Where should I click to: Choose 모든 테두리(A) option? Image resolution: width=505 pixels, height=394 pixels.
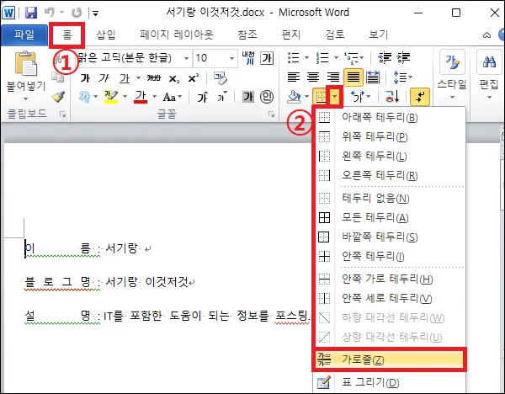[390, 218]
